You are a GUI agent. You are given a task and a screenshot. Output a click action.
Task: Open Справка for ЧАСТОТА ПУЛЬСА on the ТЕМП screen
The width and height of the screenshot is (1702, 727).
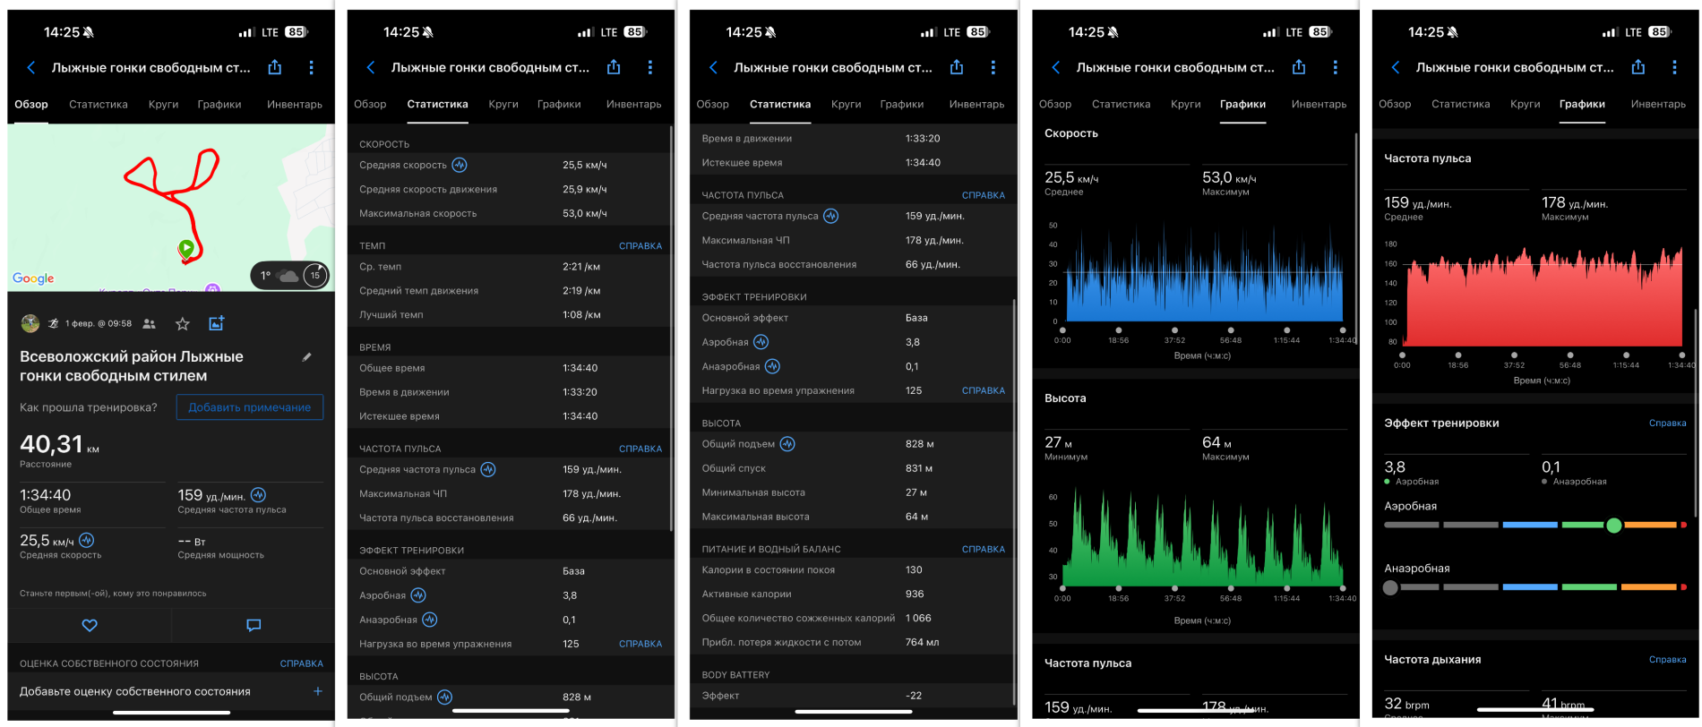640,449
